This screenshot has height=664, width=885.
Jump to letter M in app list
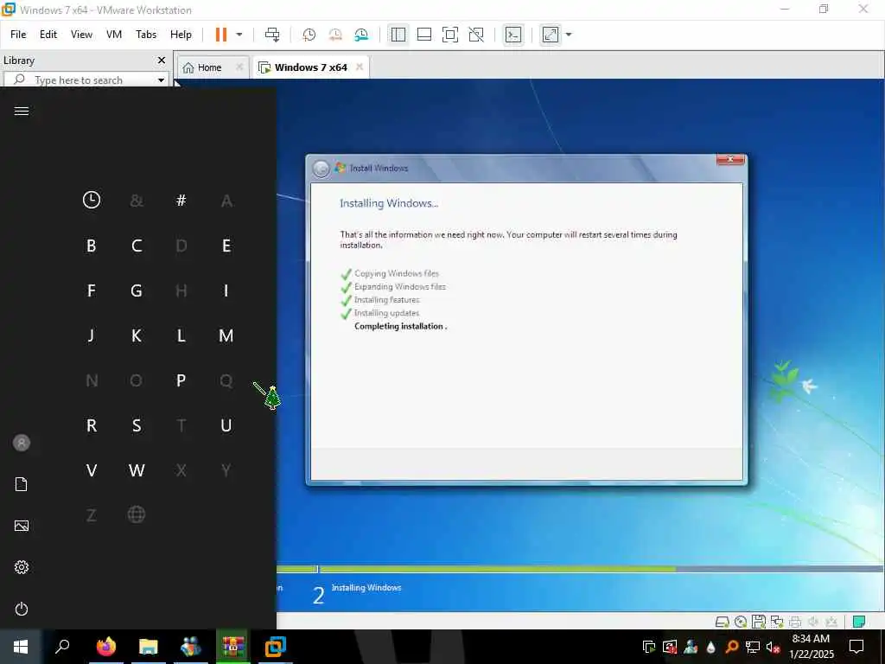tap(226, 335)
